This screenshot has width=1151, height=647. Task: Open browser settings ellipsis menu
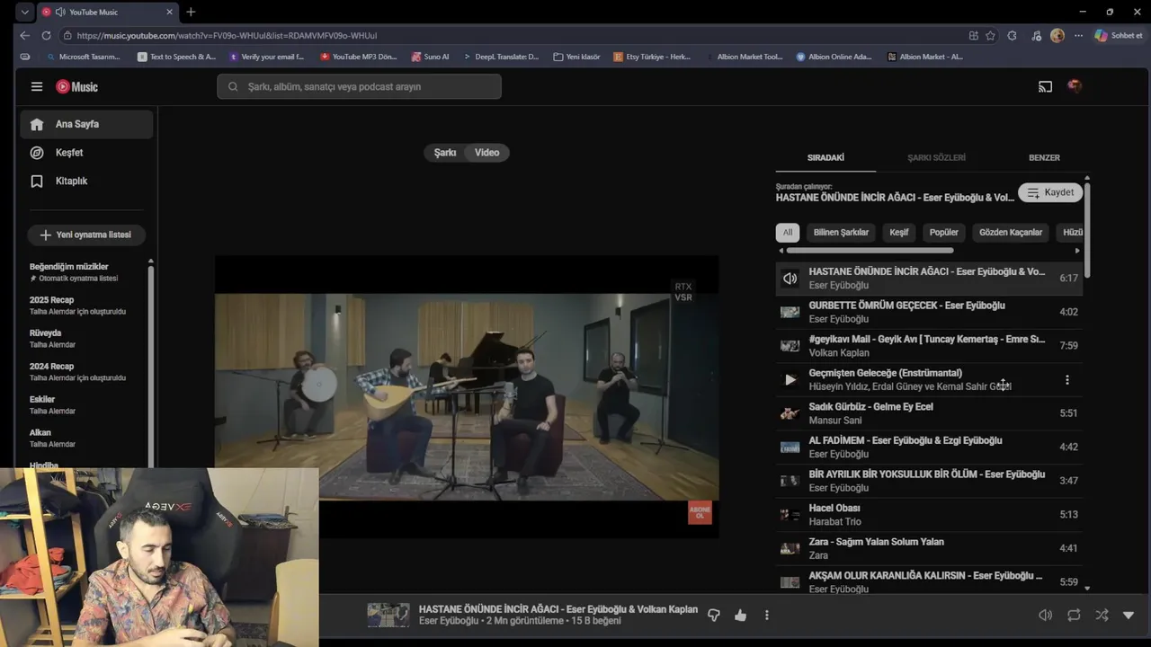point(1078,36)
